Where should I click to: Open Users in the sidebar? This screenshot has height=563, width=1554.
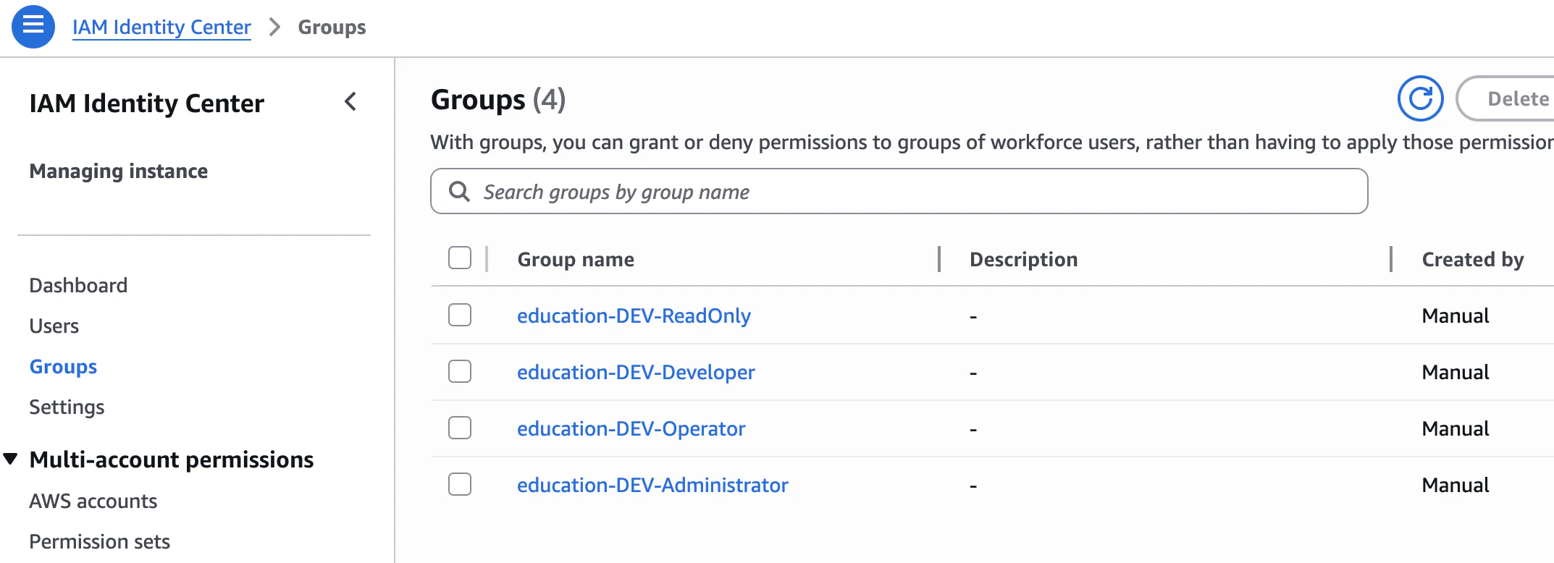[x=54, y=326]
